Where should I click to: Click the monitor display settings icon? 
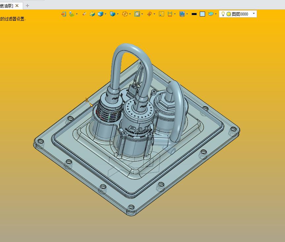[182, 14]
